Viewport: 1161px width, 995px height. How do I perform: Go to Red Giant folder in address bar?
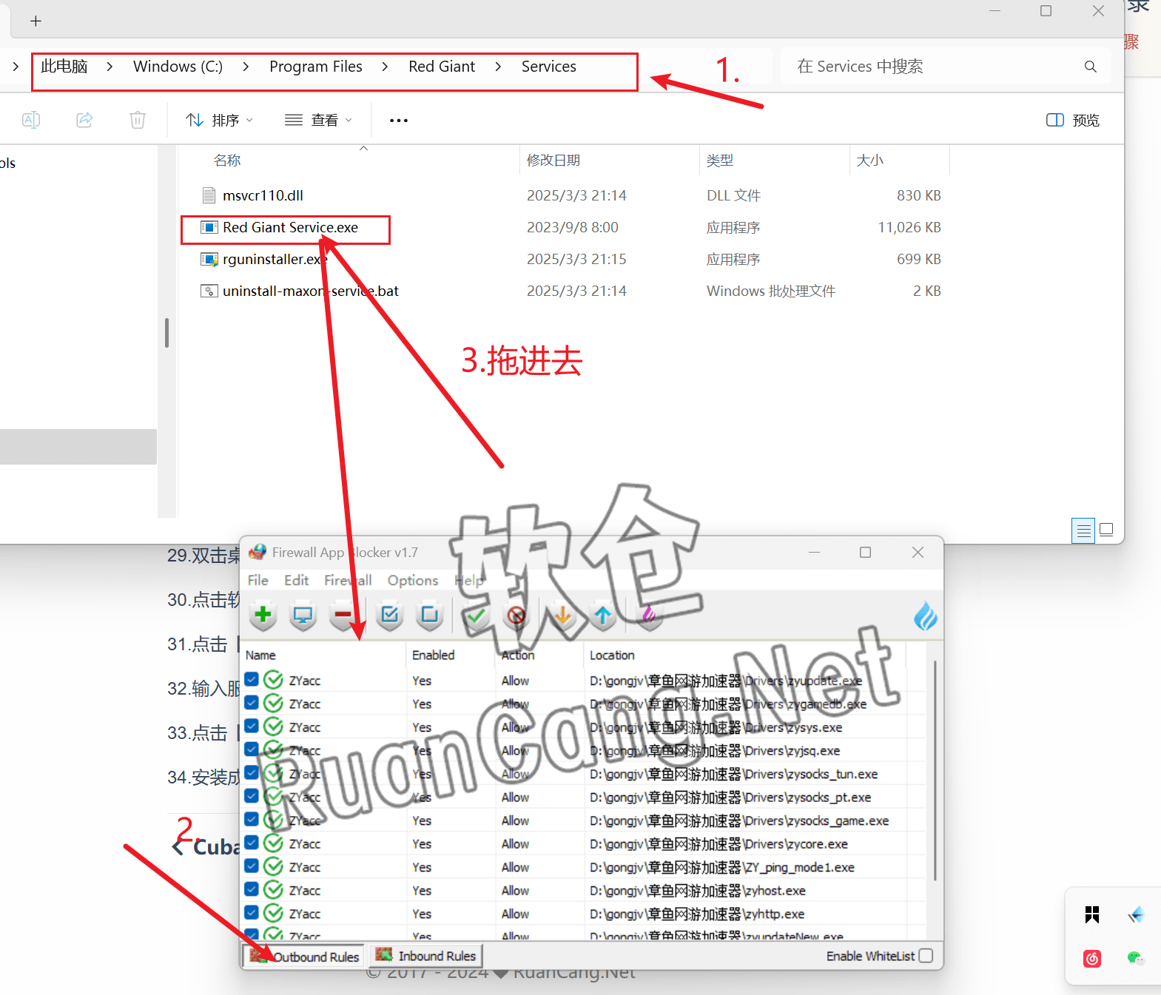click(442, 67)
